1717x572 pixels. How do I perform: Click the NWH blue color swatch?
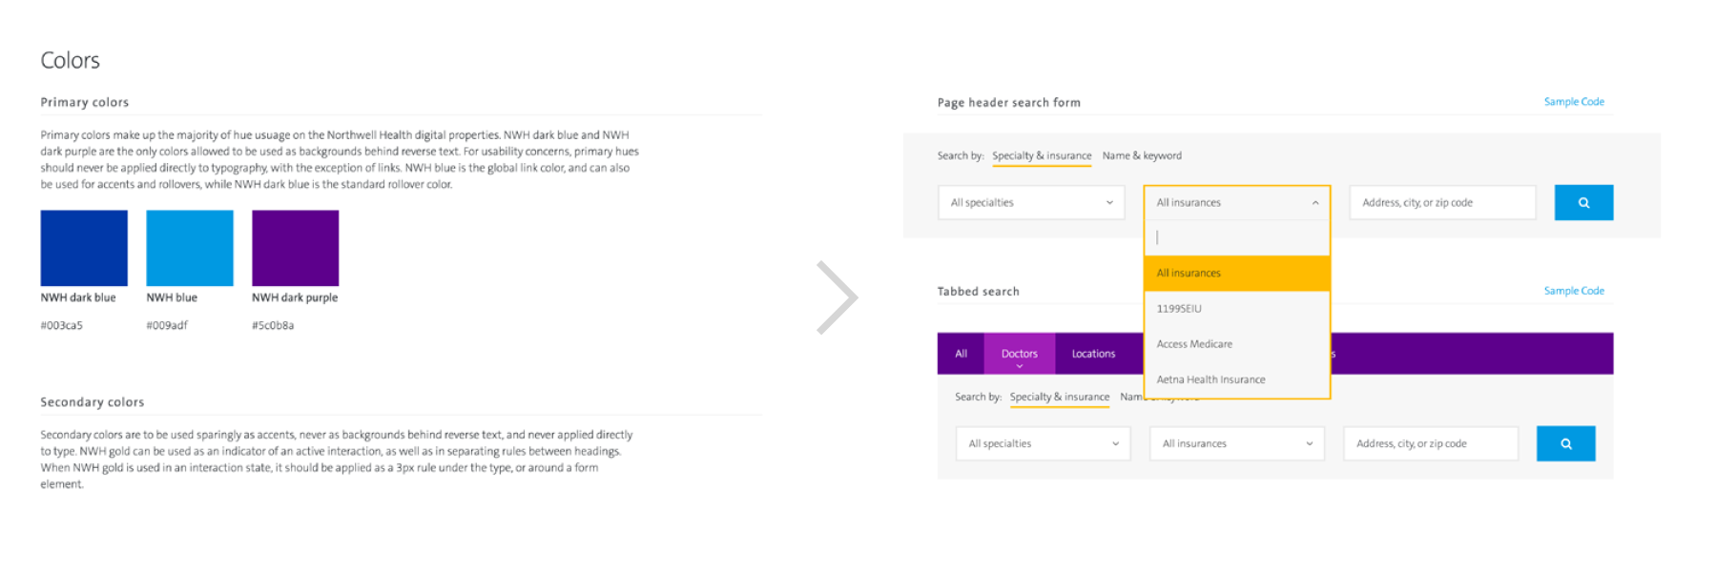(x=190, y=248)
